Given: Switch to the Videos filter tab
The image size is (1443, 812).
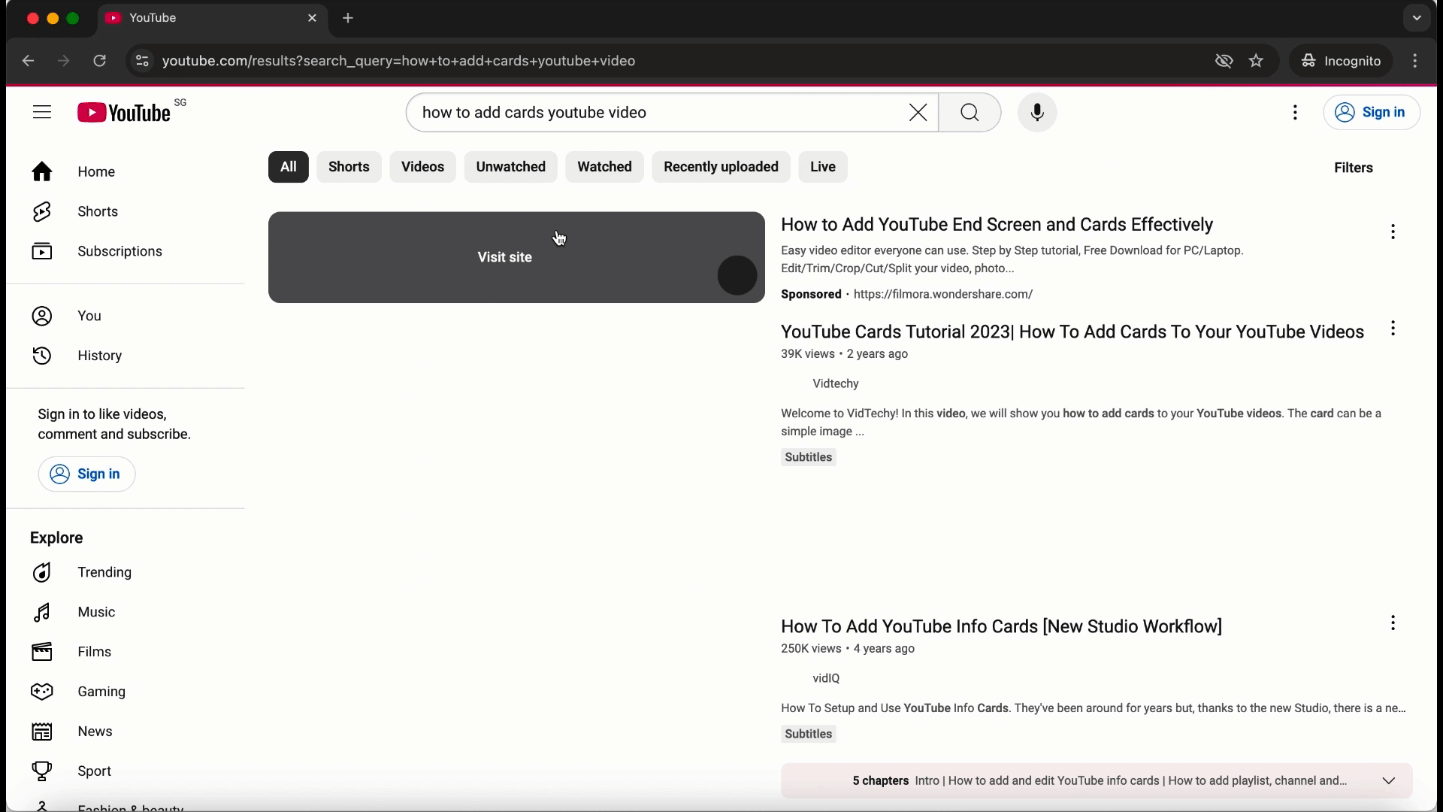Looking at the screenshot, I should pyautogui.click(x=422, y=167).
